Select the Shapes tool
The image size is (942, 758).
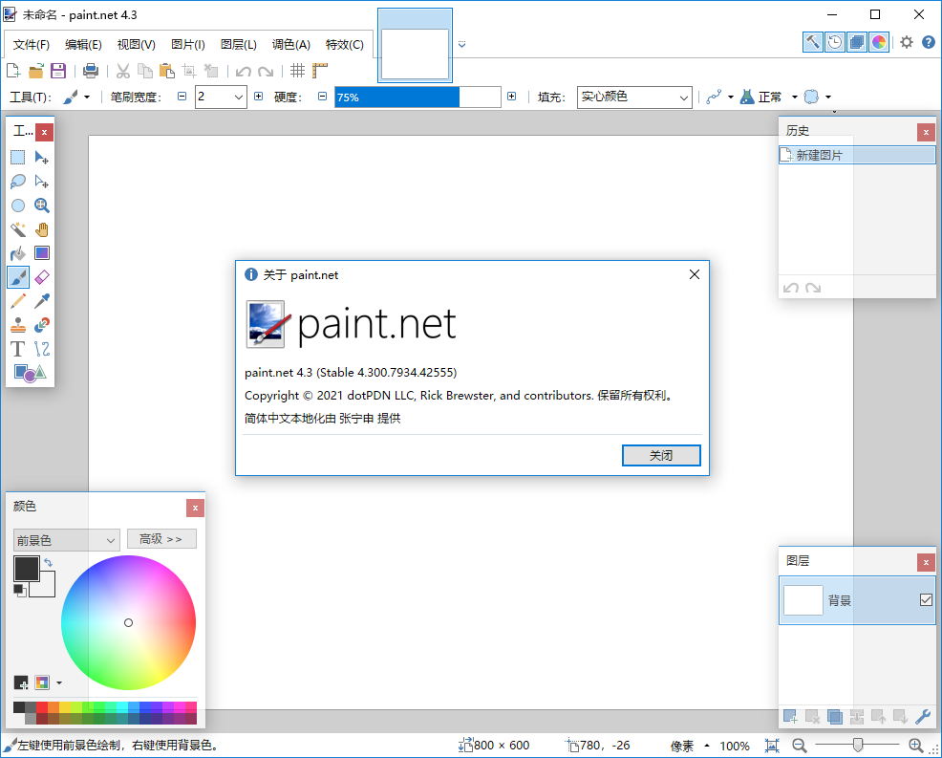tap(30, 374)
